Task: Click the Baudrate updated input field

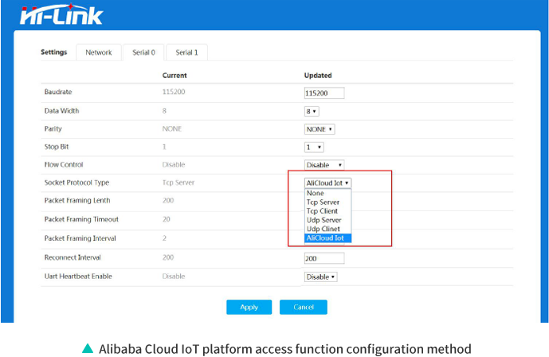Action: (324, 93)
